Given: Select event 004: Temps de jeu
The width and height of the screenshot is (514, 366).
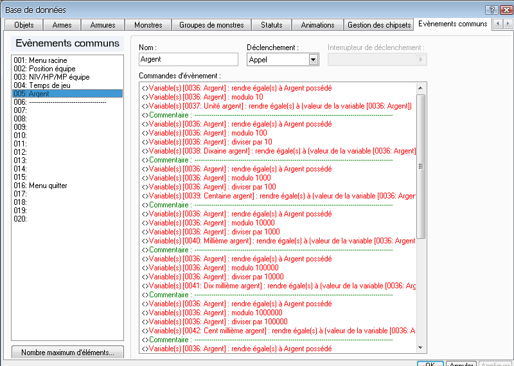Looking at the screenshot, I should click(67, 85).
